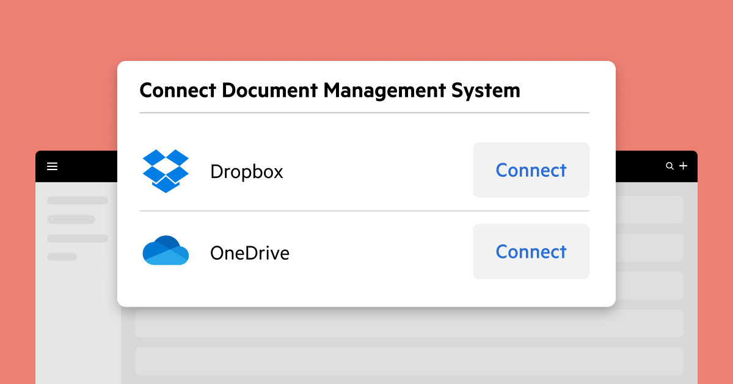Screen dimensions: 733x384
Task: Click the plus icon beside search
Action: 684,166
